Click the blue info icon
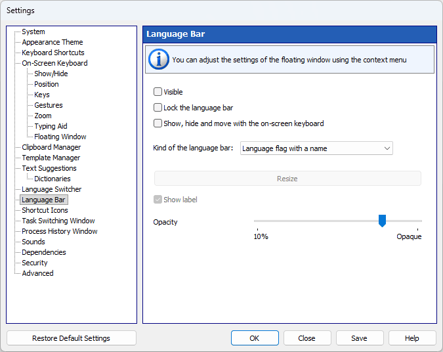Image resolution: width=443 pixels, height=352 pixels. [x=159, y=59]
